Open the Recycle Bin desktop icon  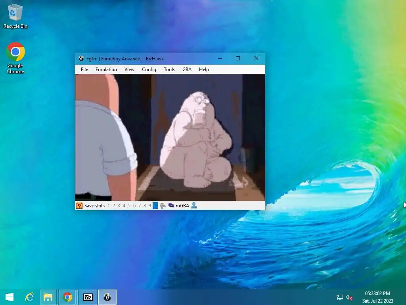coord(15,16)
